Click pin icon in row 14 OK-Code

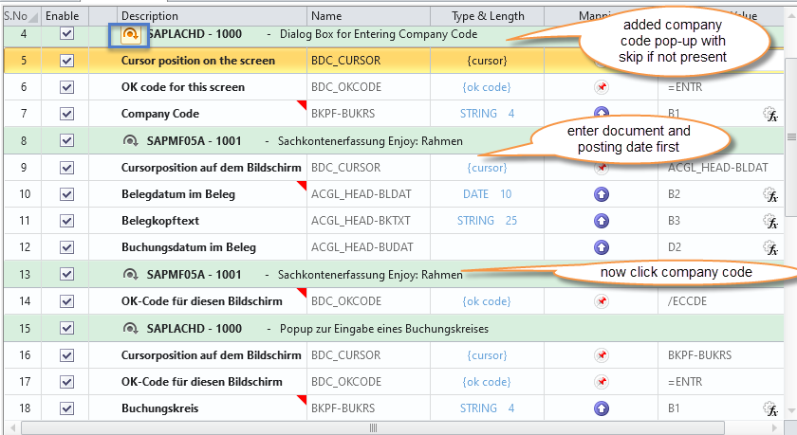click(x=601, y=301)
